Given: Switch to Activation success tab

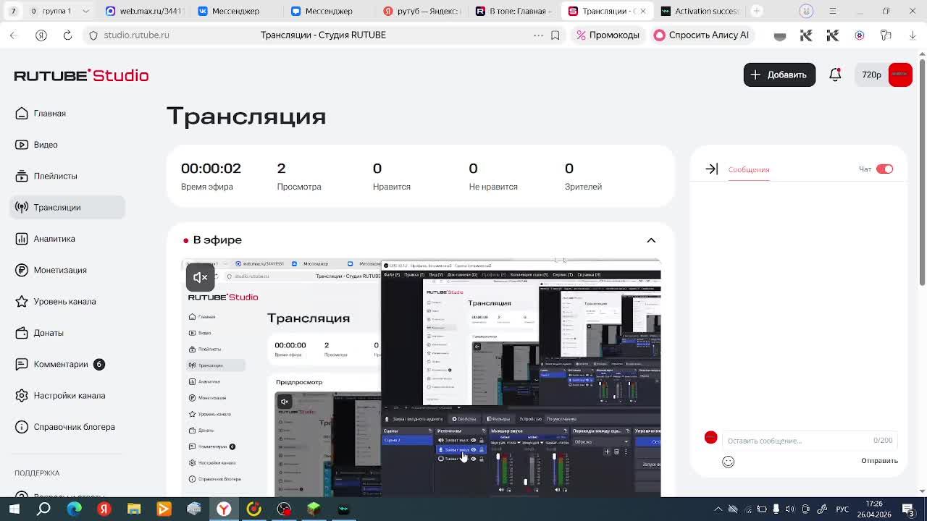Looking at the screenshot, I should [699, 11].
